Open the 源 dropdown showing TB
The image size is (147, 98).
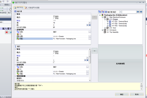[90, 23]
